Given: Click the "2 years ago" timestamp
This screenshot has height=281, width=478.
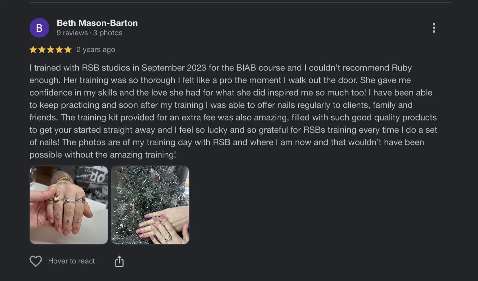Looking at the screenshot, I should pyautogui.click(x=96, y=50).
